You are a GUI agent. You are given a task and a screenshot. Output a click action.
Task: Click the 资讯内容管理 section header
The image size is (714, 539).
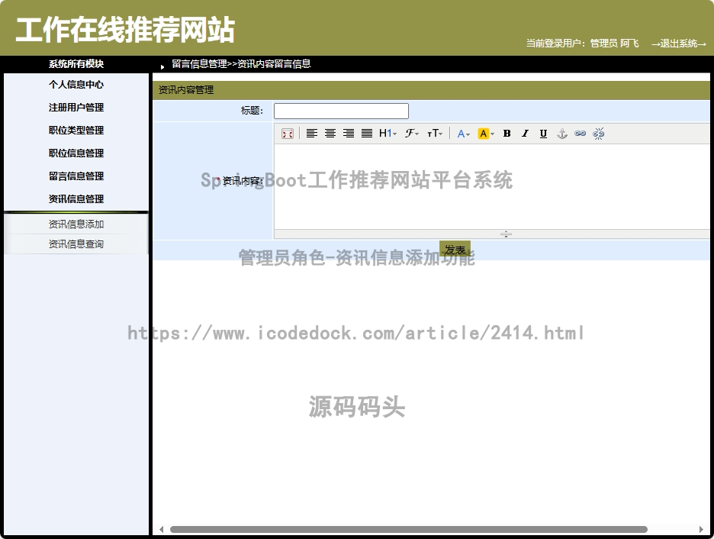pyautogui.click(x=186, y=90)
